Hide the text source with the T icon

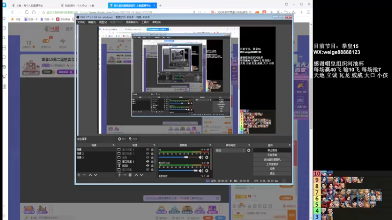[147, 165]
